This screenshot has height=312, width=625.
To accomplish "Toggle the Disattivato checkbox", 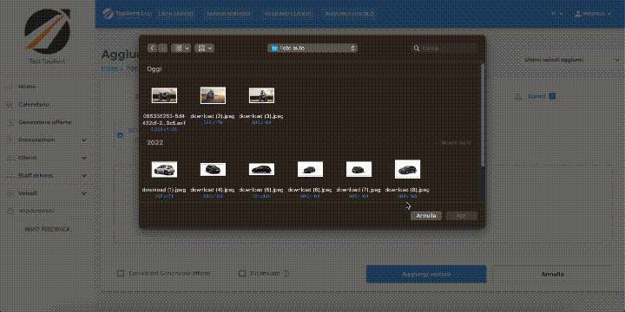I will tap(241, 274).
